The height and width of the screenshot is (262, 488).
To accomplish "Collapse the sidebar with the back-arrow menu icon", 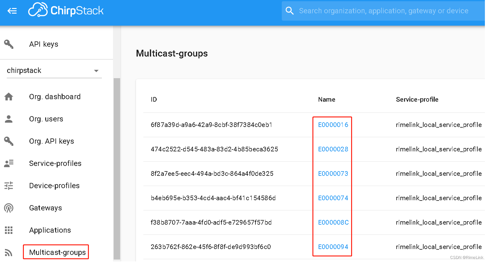I will [12, 11].
